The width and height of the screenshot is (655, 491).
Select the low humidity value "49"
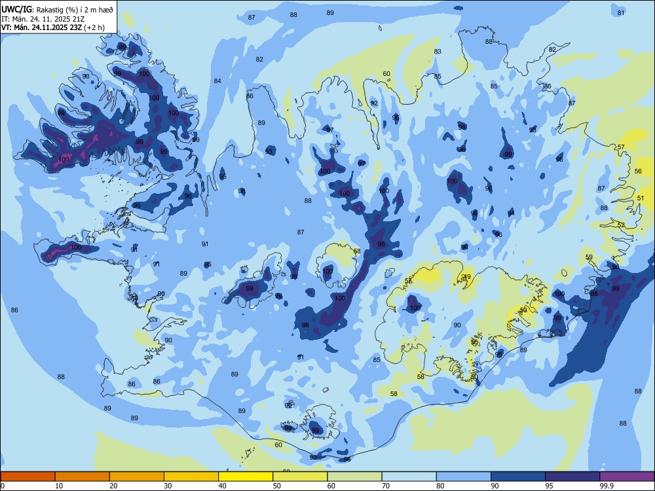[x=467, y=277]
